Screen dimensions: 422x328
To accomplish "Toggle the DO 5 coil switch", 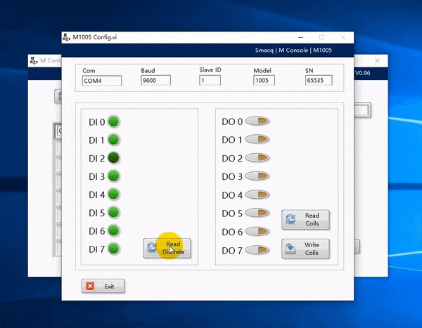I will click(x=257, y=213).
